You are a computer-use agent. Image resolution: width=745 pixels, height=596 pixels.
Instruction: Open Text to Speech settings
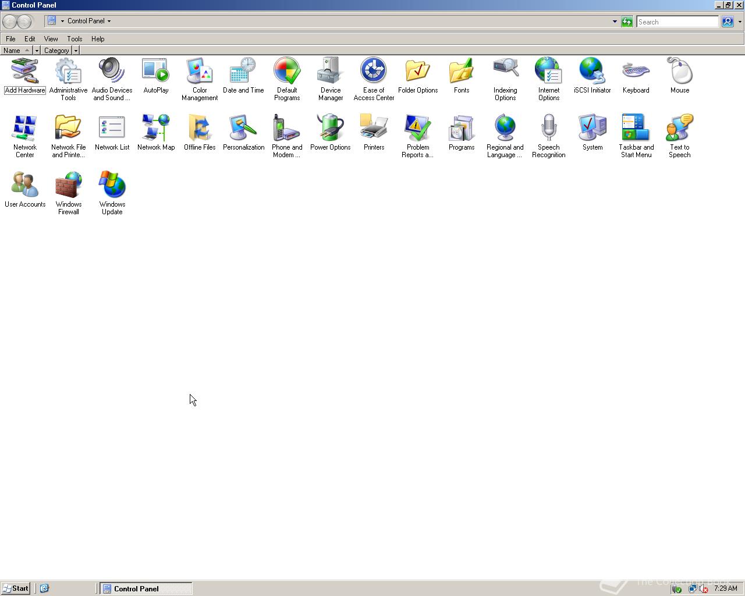[680, 136]
